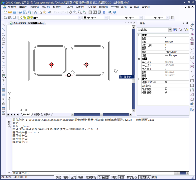Toggle 对象捕捉 object snap in status bar

coord(91,177)
